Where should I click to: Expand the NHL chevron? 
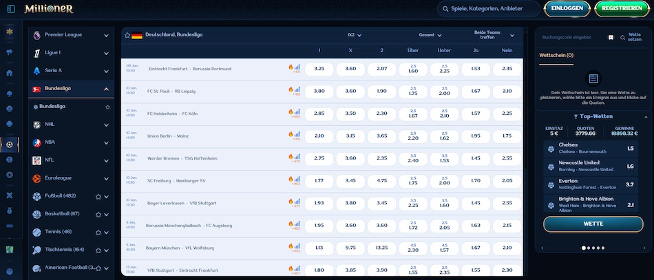tap(106, 125)
